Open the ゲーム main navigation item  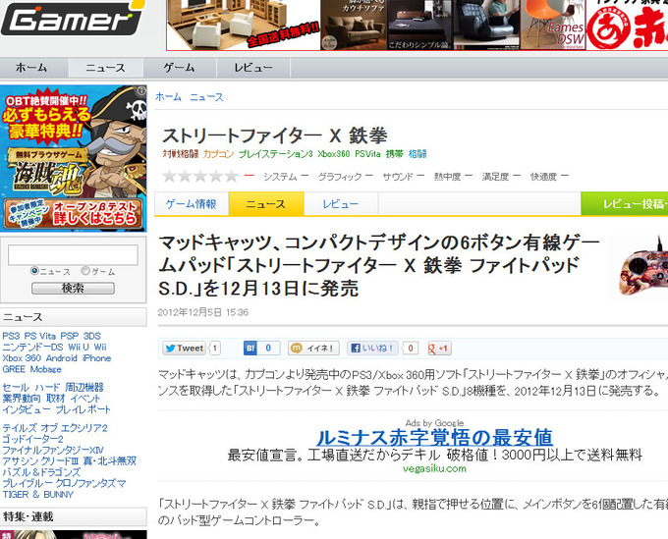point(180,68)
